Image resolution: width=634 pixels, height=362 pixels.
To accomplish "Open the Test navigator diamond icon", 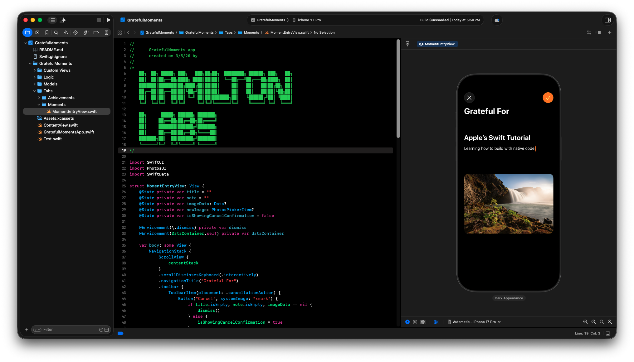I will coord(75,32).
